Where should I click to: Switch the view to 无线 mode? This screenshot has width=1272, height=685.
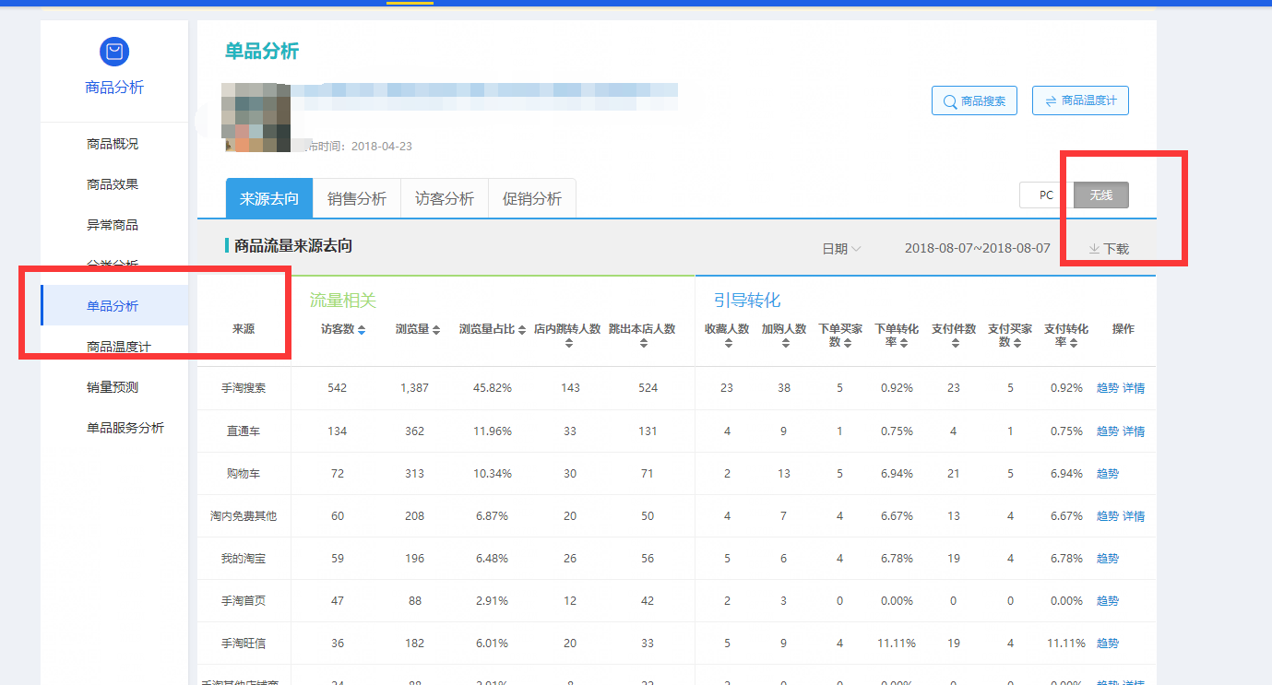tap(1100, 195)
